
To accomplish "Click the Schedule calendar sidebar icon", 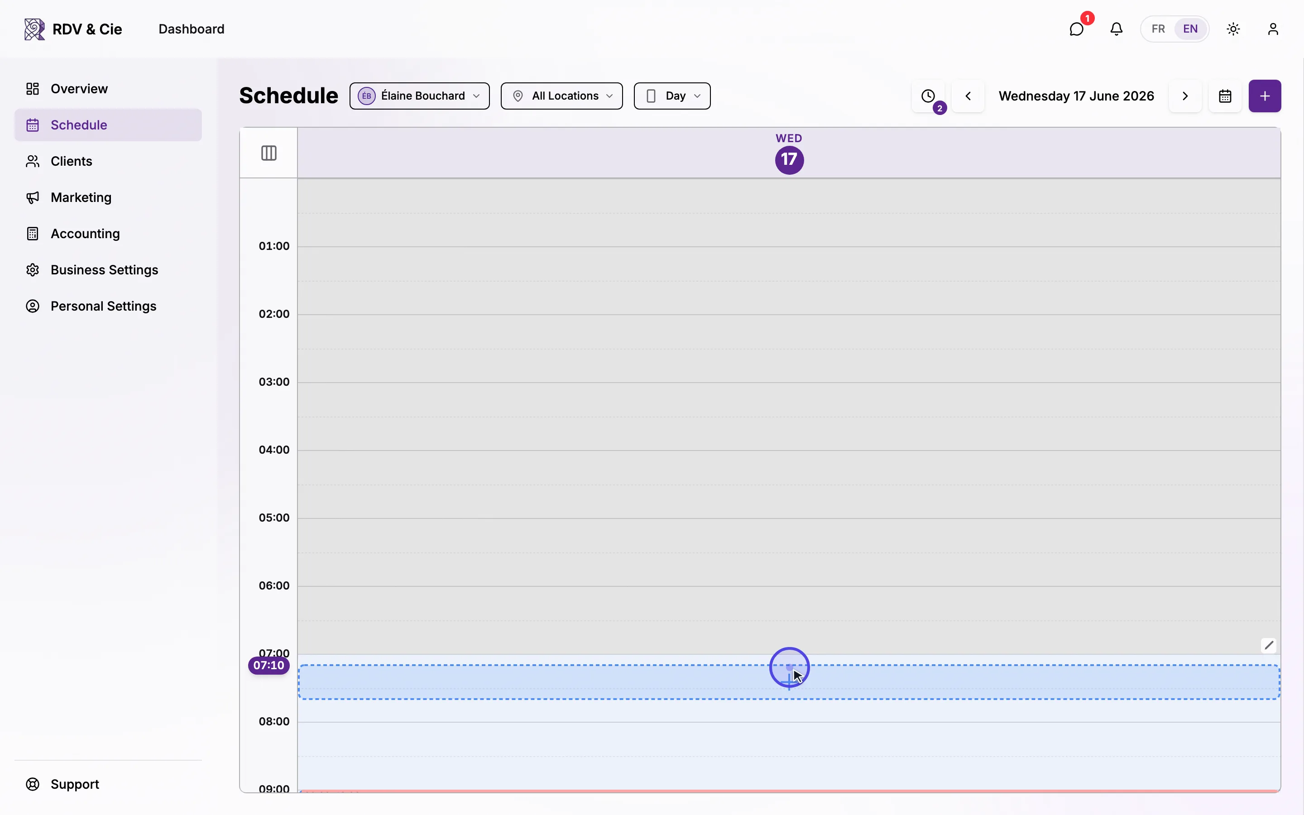I will point(33,125).
